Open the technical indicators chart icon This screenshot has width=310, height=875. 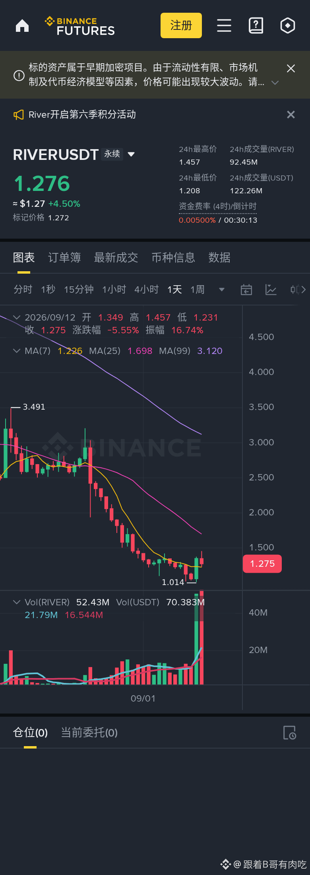(x=271, y=290)
